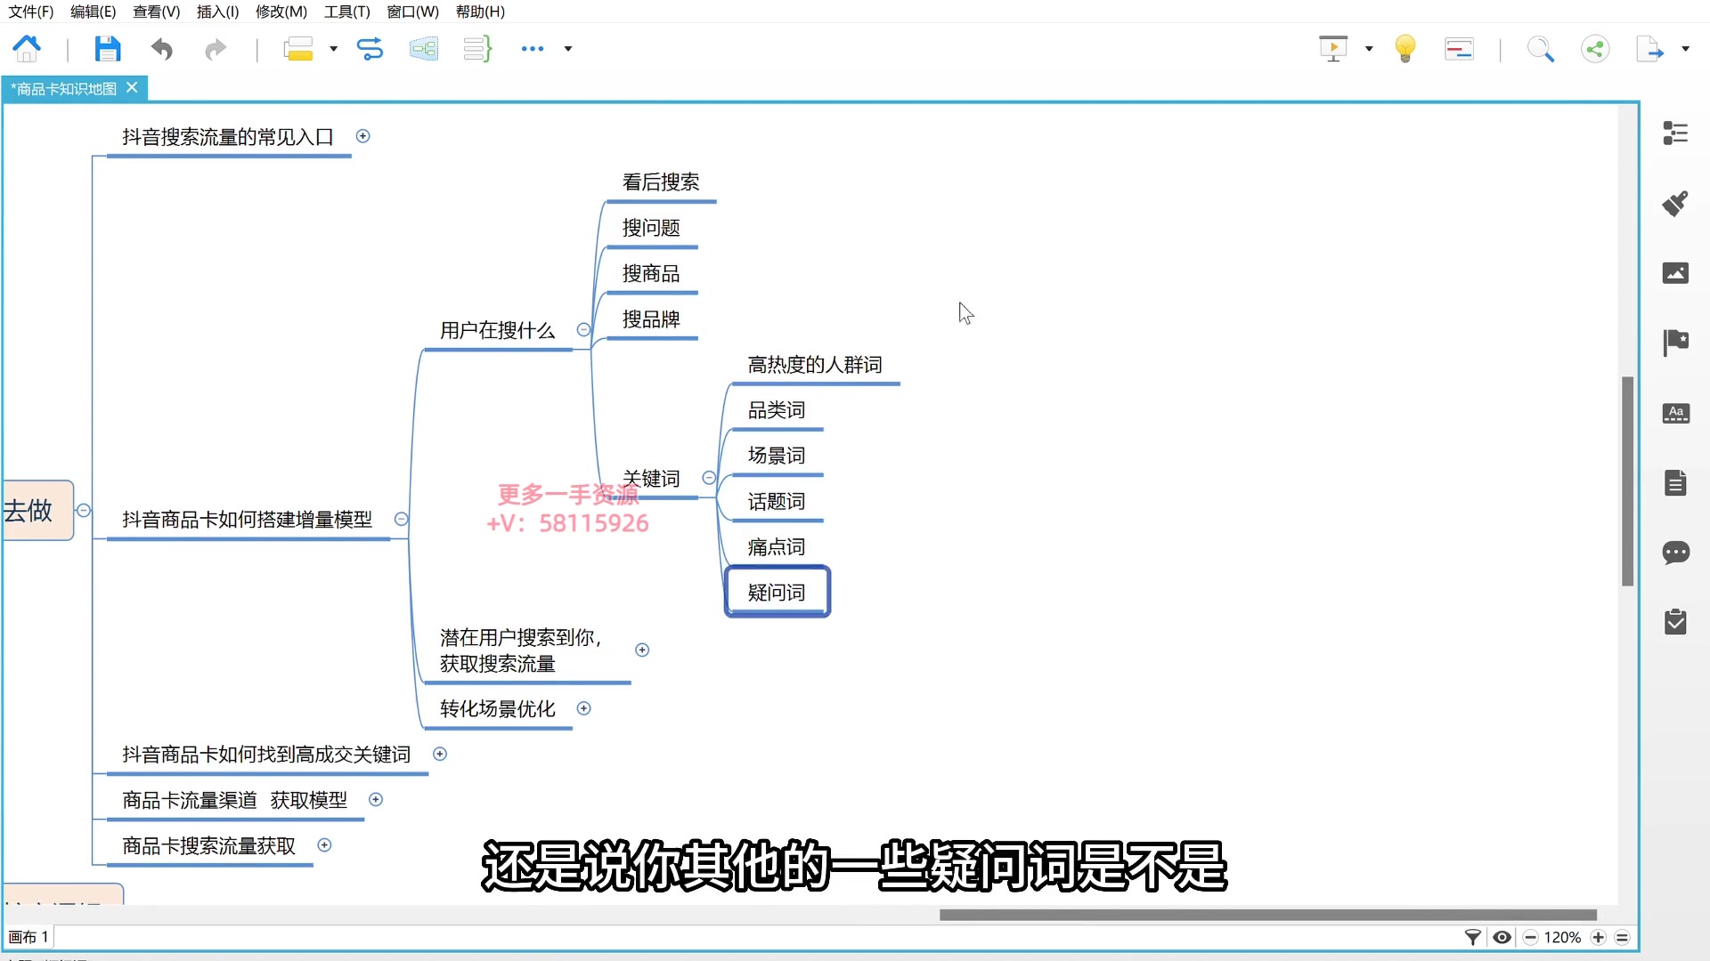Share the mind map

point(1595,48)
